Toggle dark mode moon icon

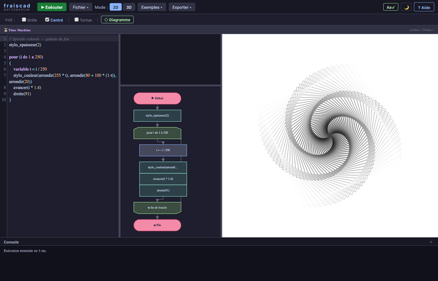[406, 7]
